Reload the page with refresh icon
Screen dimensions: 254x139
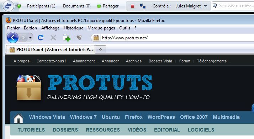pos(41,38)
